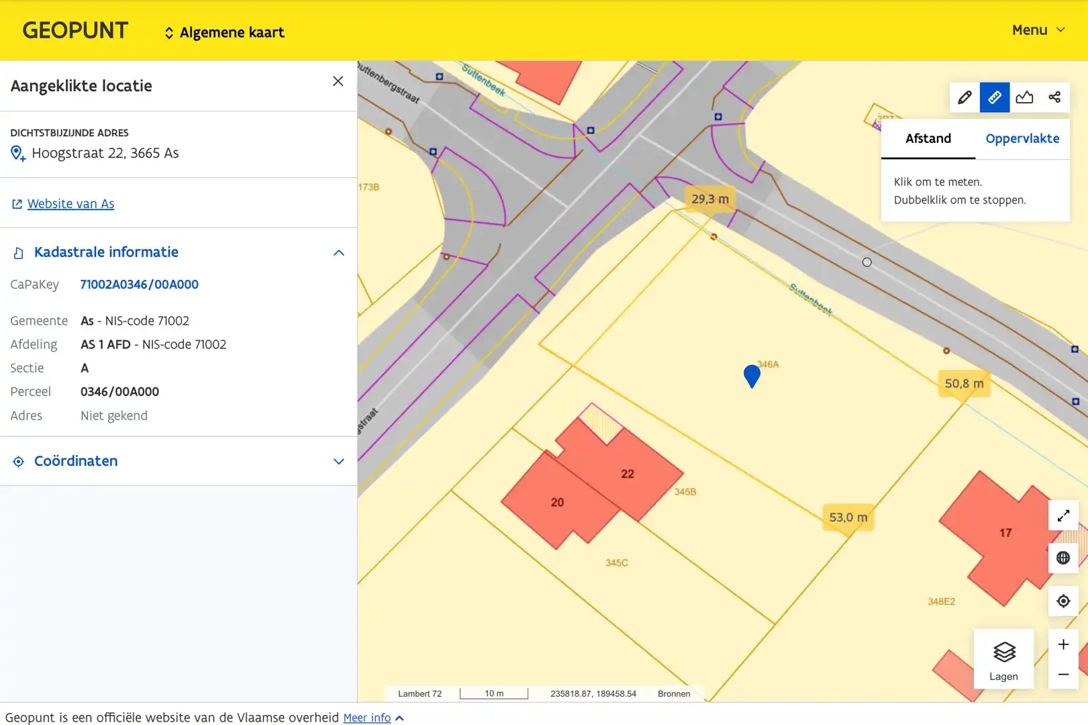The width and height of the screenshot is (1088, 725).
Task: Select the pencil draw tool
Action: point(965,97)
